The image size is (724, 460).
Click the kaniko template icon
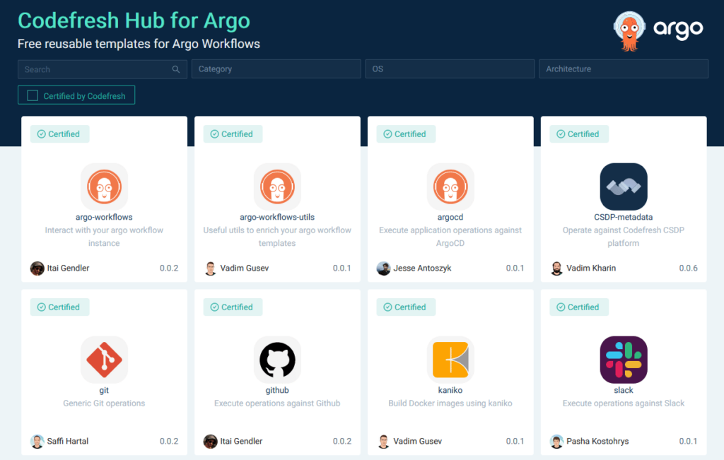pyautogui.click(x=450, y=360)
